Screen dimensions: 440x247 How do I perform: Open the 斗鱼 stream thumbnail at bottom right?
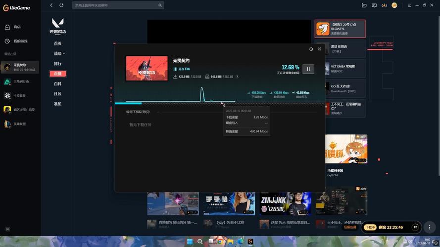(342, 201)
